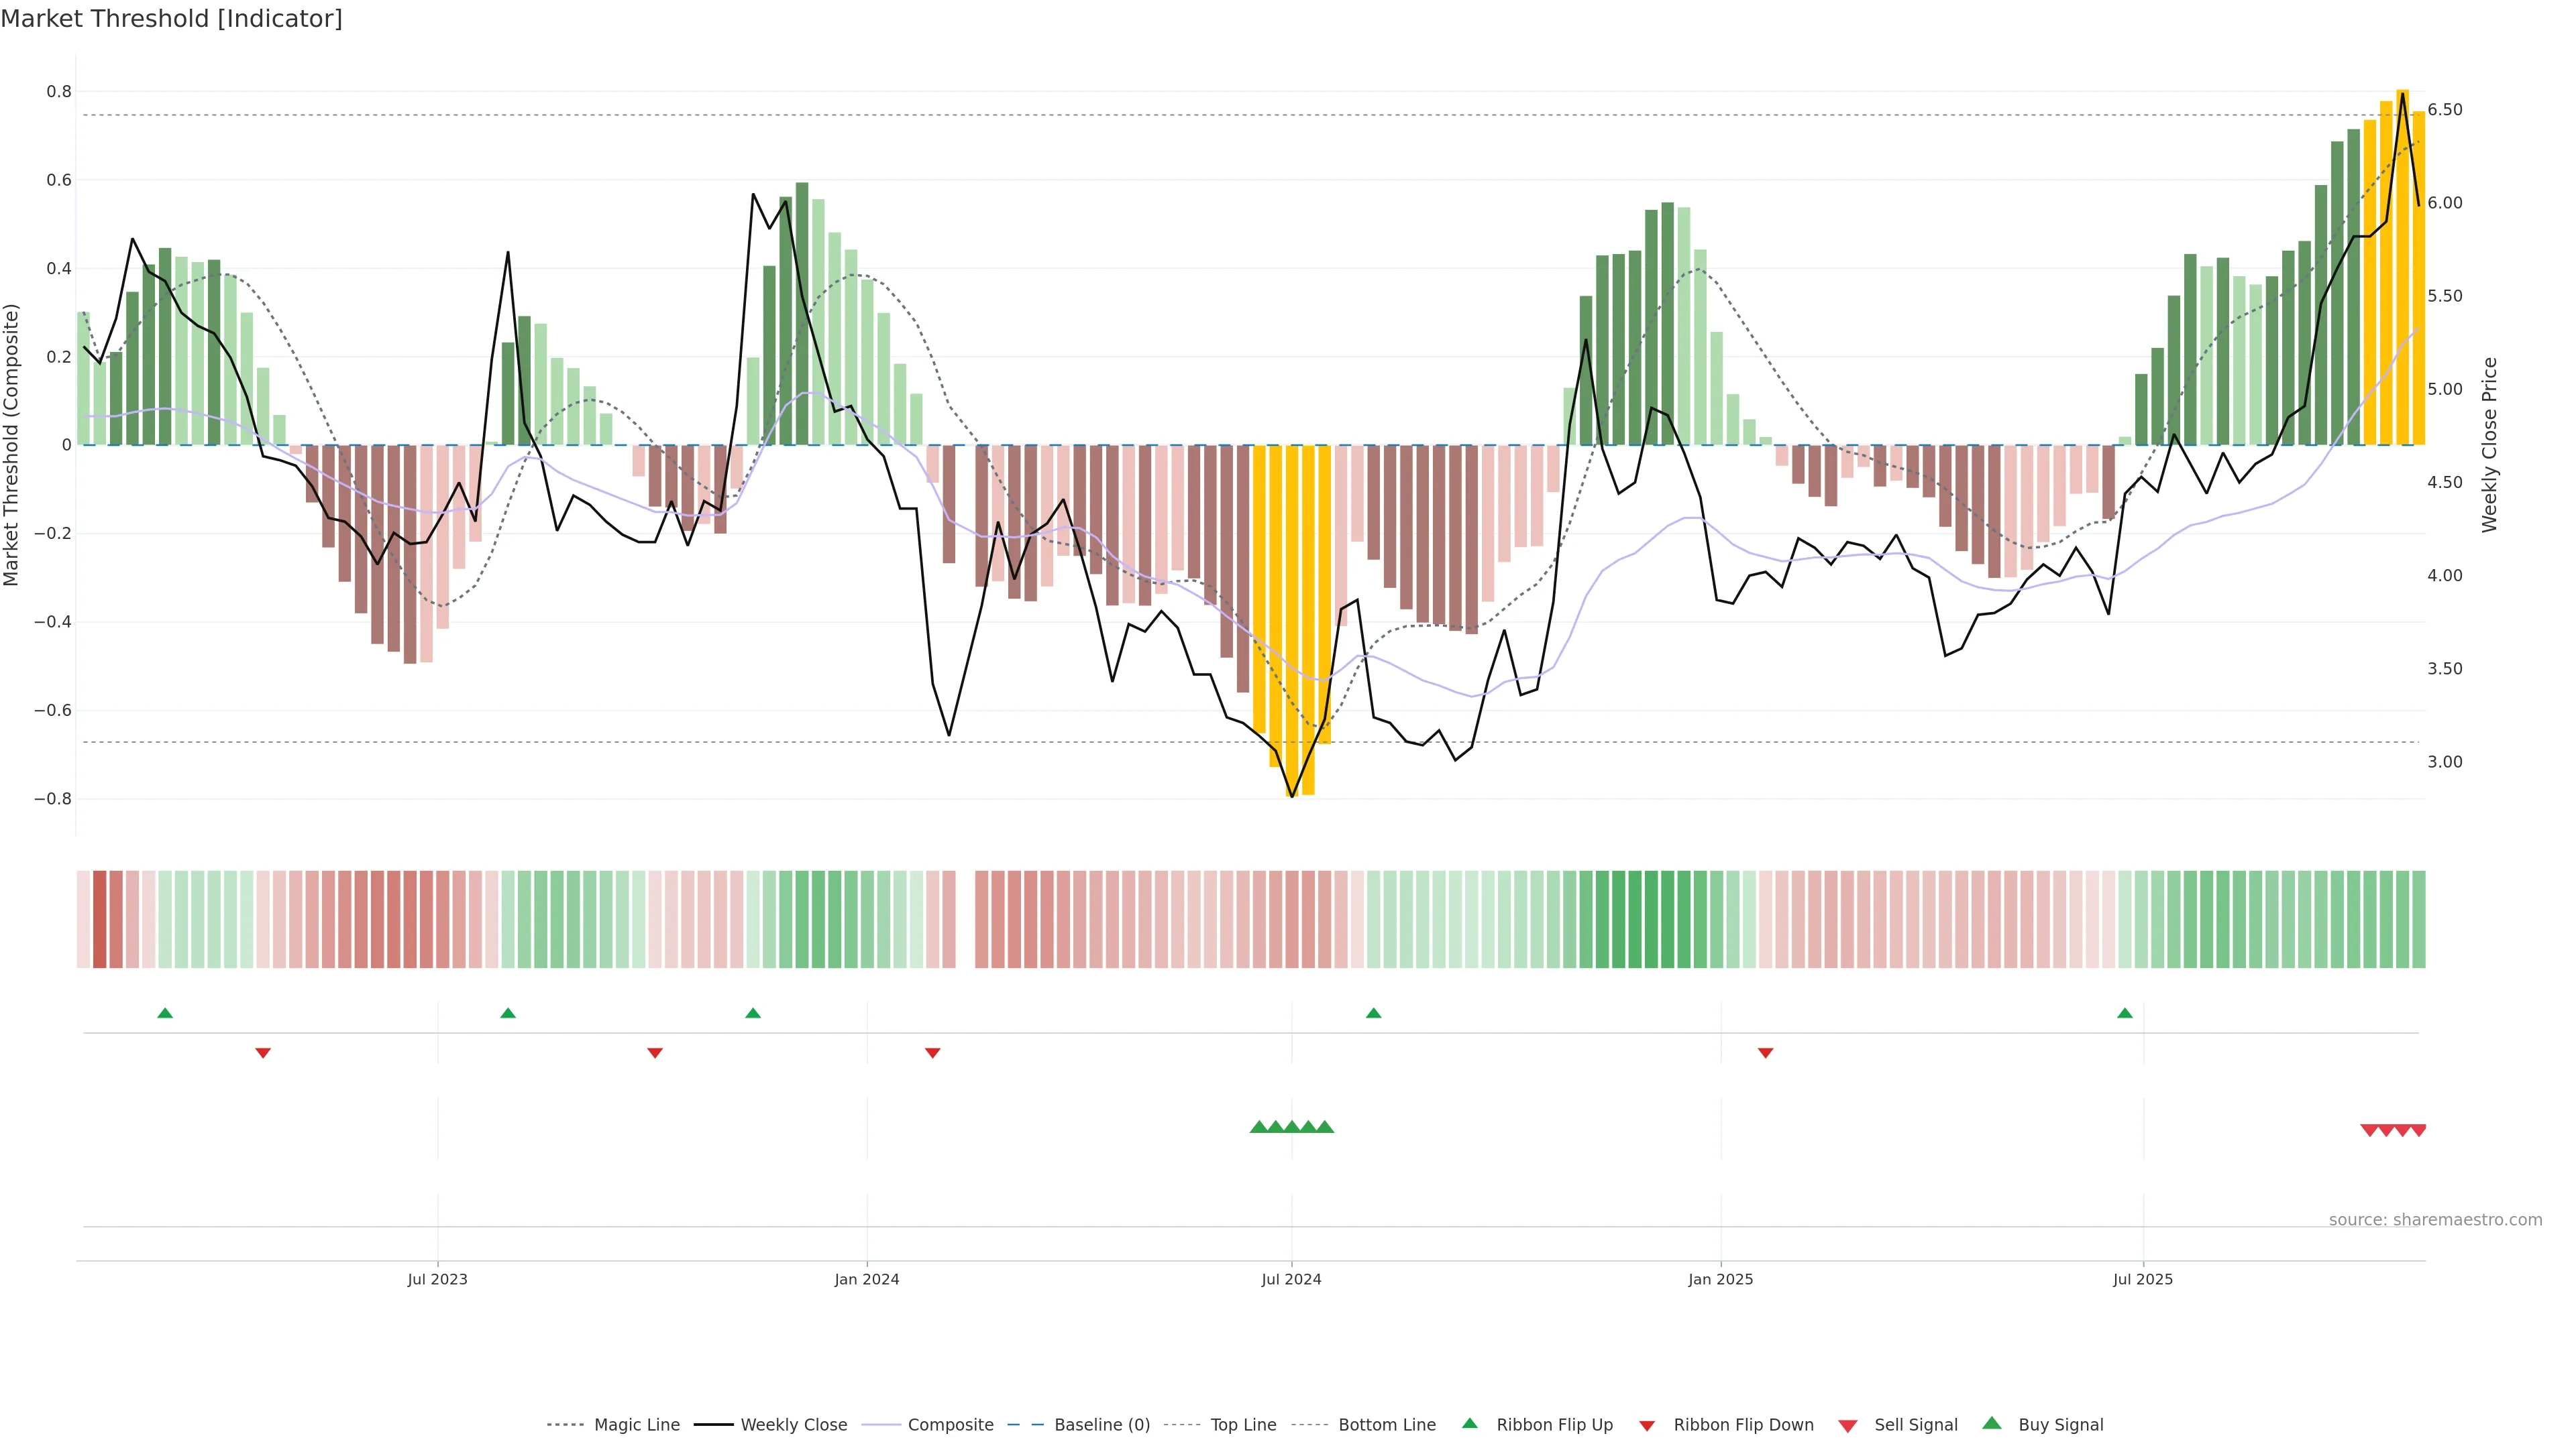
Task: Click the Market Threshold [Indicator] chart title
Action: tap(172, 19)
